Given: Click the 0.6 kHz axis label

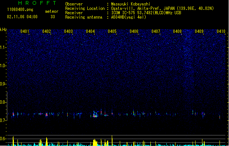Looking at the screenshot, I should pyautogui.click(x=3, y=139).
